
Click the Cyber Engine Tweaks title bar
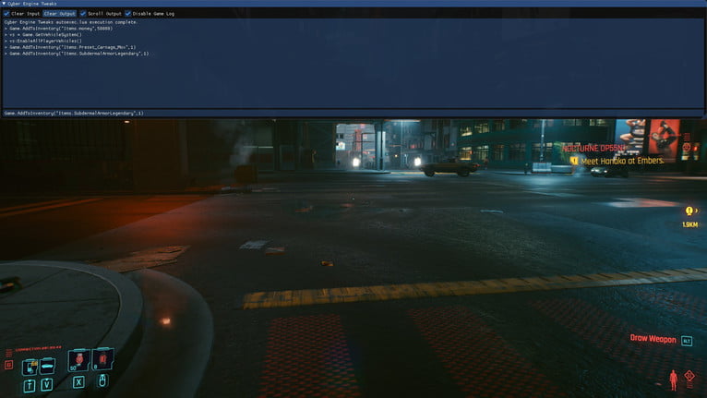click(x=353, y=4)
